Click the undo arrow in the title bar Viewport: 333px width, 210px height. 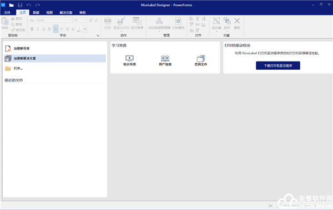coord(29,5)
